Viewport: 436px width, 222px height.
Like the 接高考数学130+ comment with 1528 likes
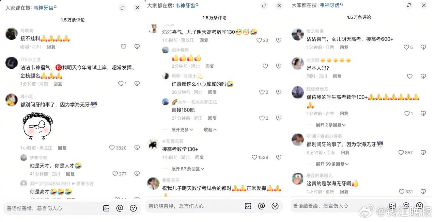tap(254, 157)
